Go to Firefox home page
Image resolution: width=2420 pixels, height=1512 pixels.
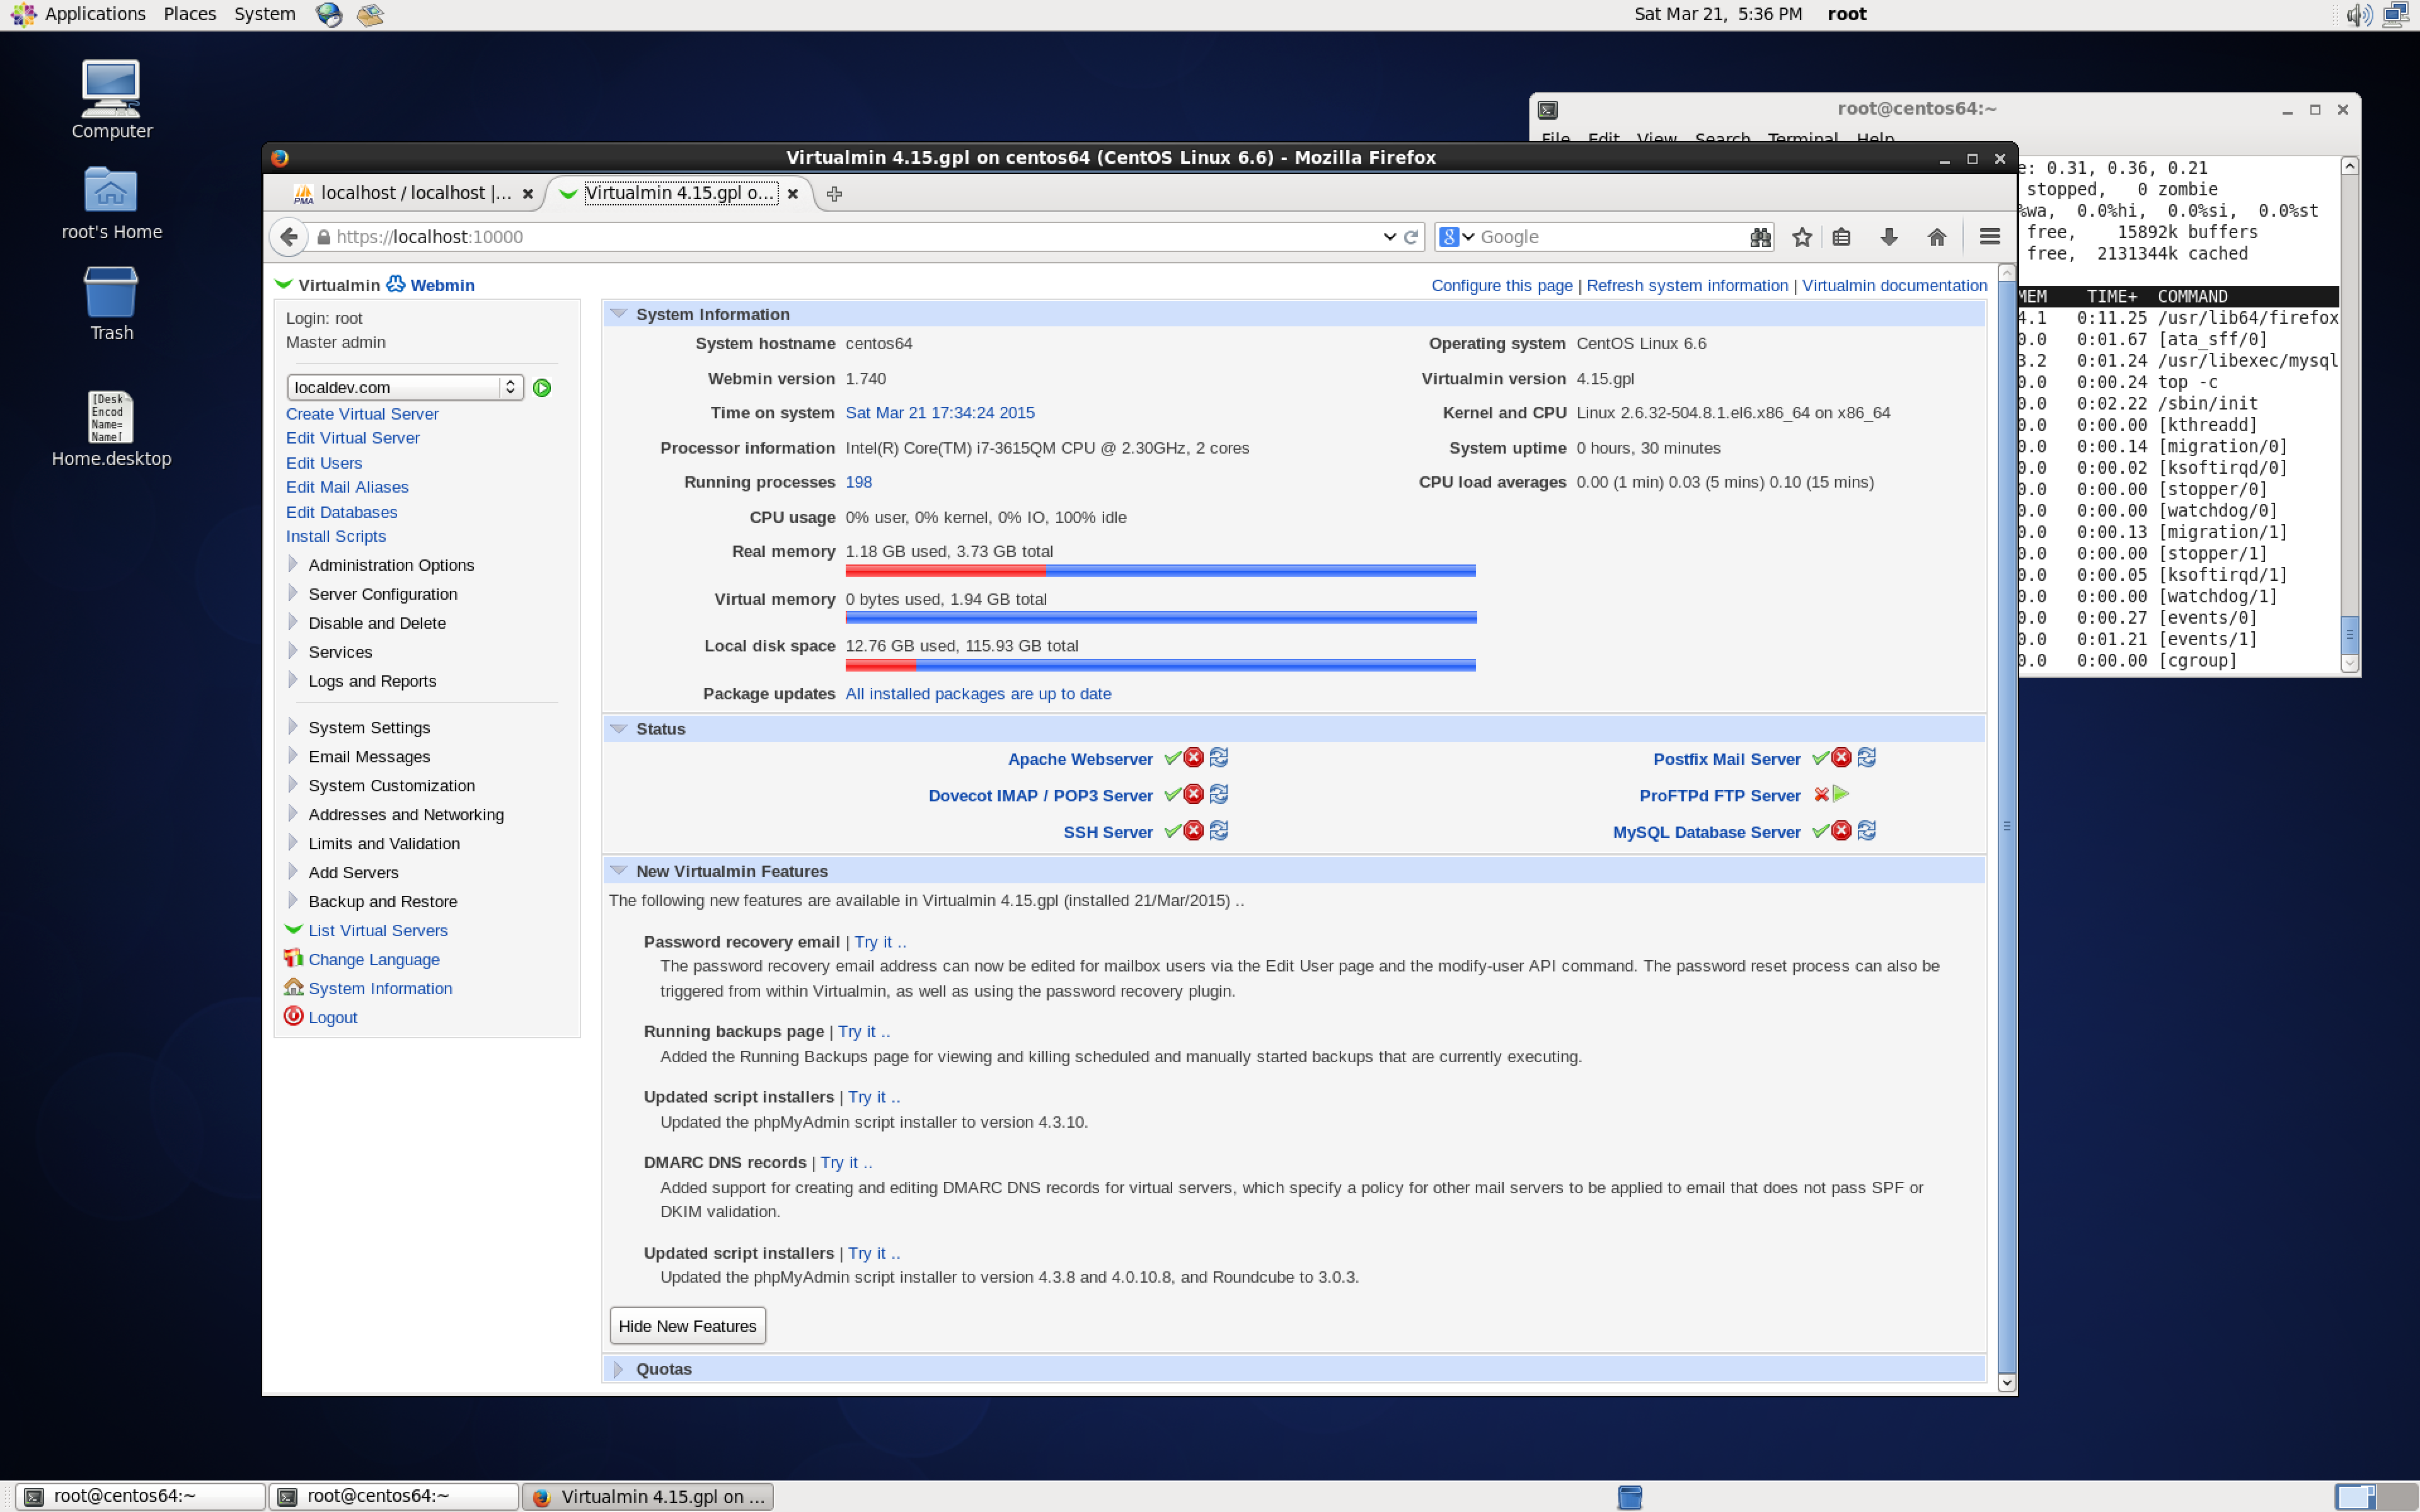point(1937,237)
